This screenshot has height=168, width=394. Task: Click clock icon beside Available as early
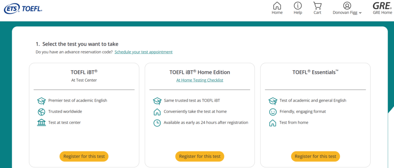[x=157, y=123]
